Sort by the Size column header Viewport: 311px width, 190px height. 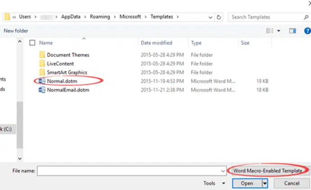tap(245, 43)
